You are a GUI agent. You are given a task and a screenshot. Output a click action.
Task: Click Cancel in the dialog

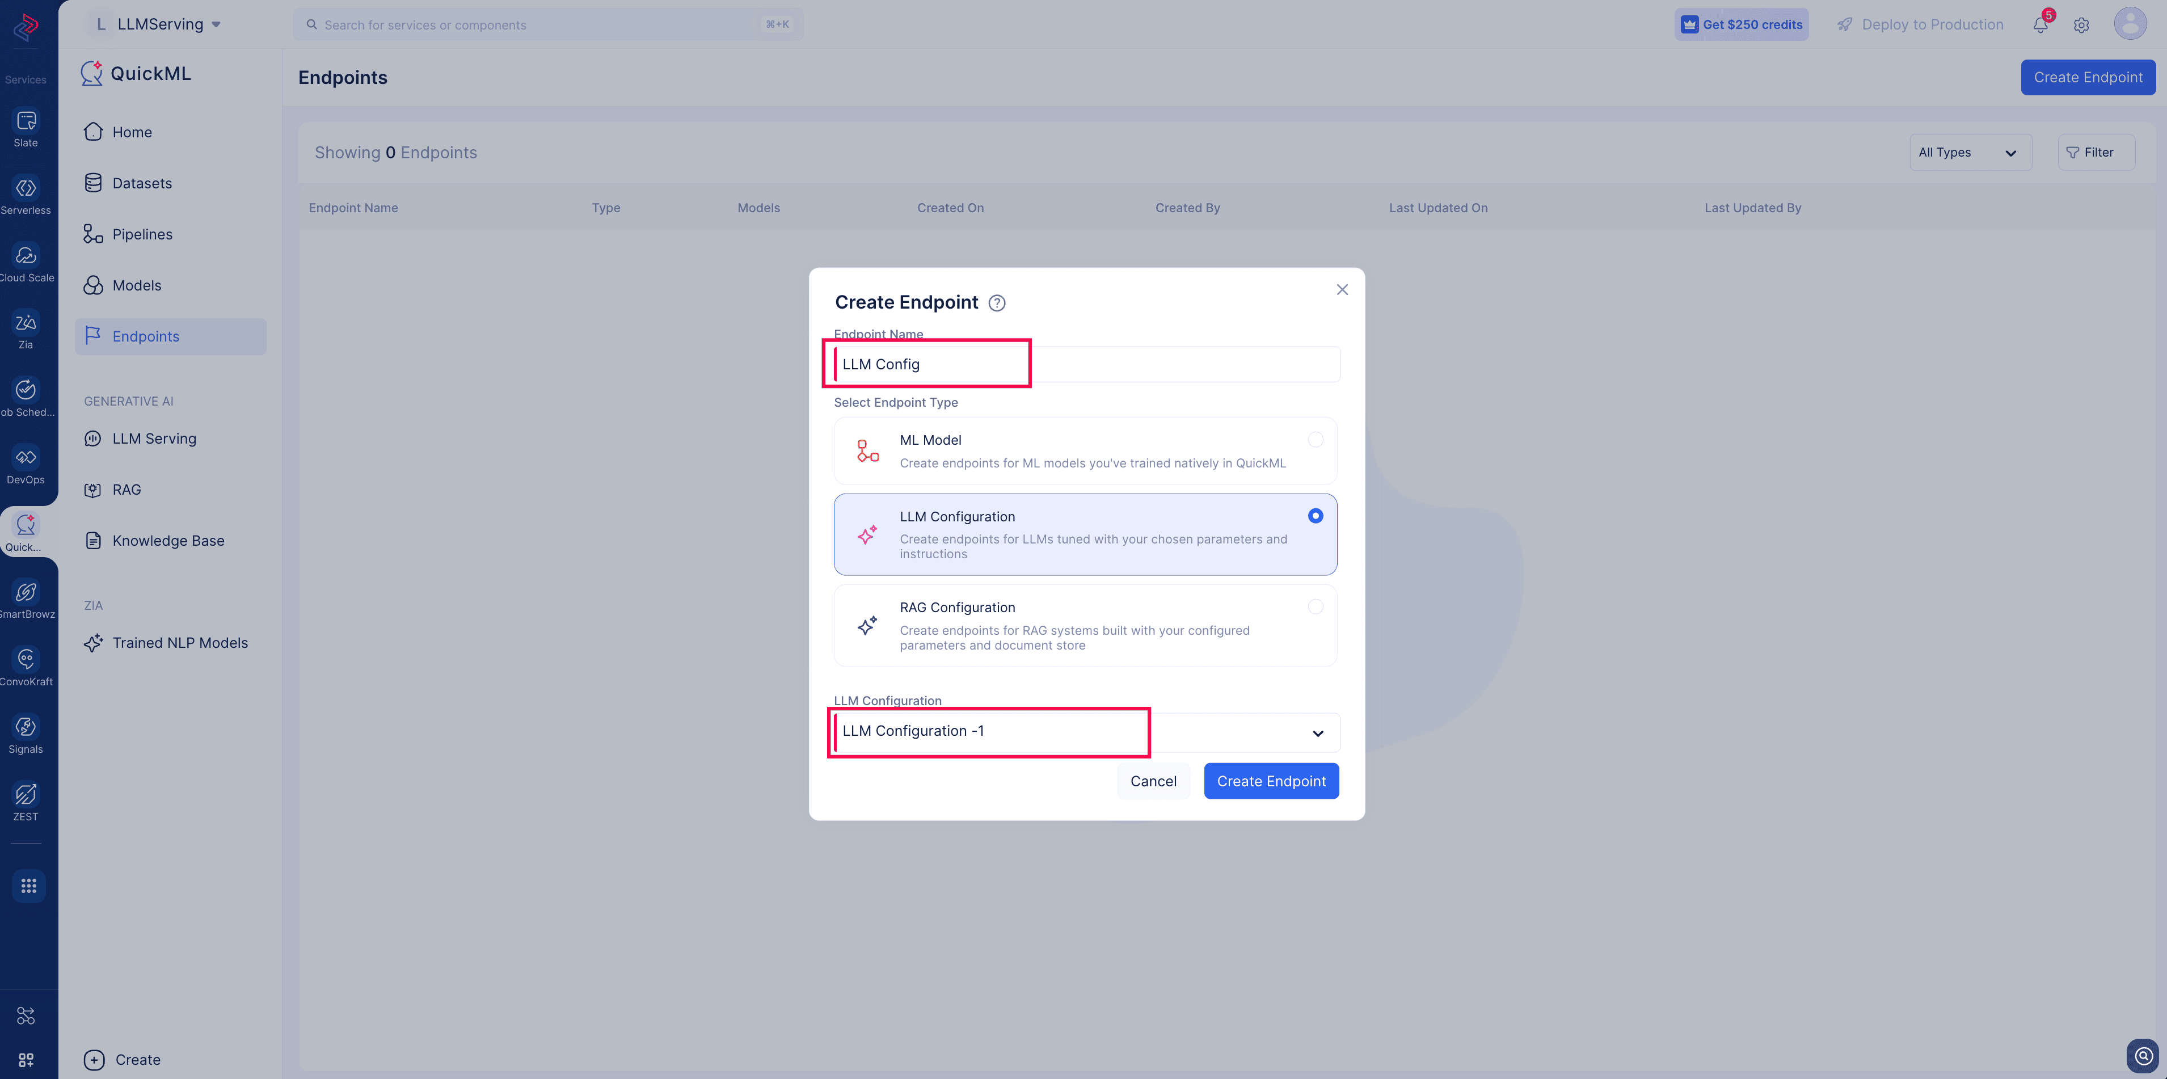coord(1153,781)
